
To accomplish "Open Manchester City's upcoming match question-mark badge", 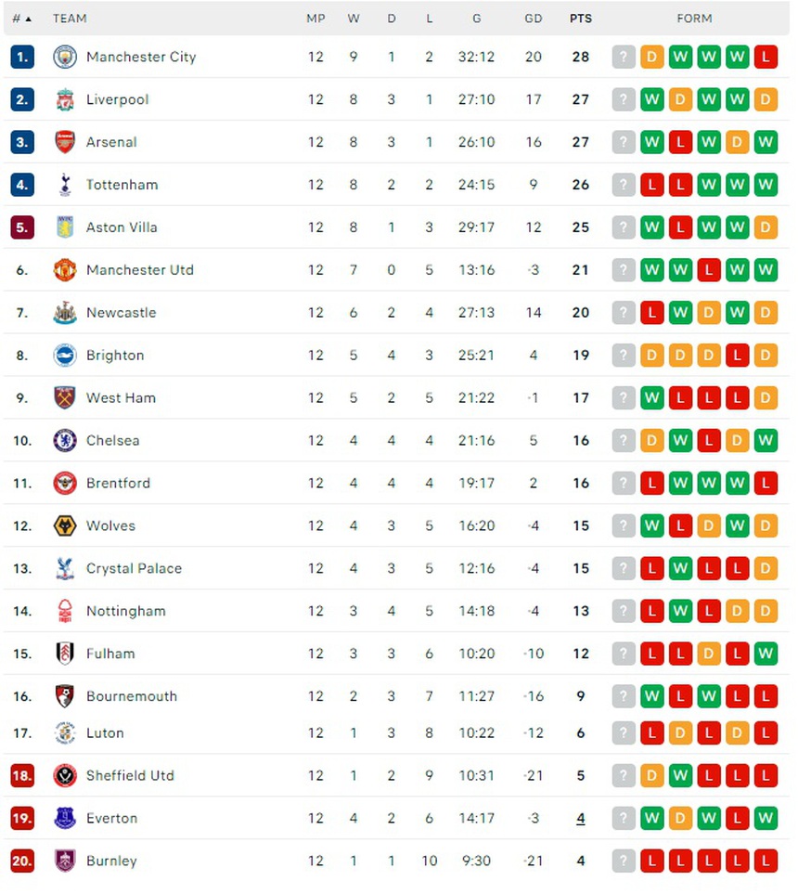I will (x=623, y=57).
